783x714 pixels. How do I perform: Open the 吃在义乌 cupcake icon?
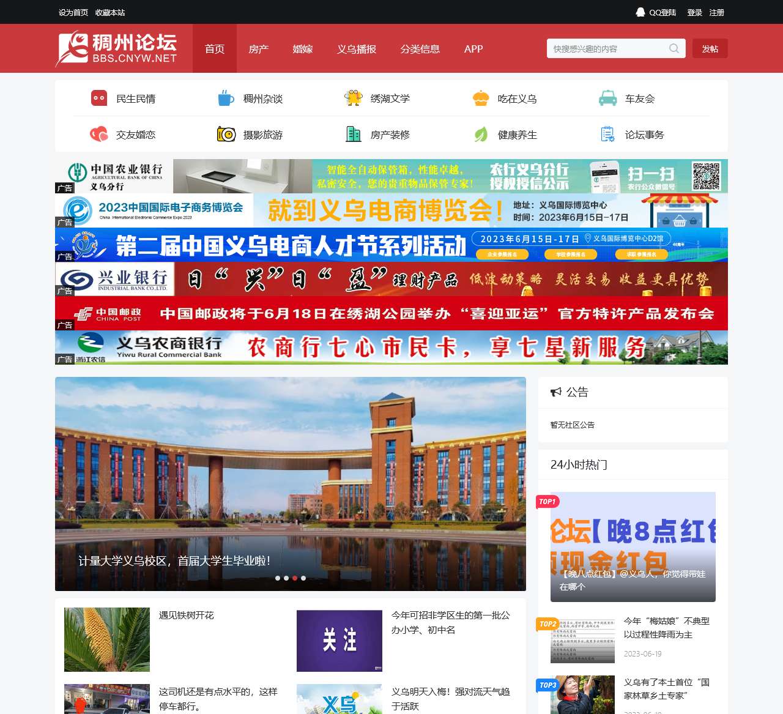pos(481,99)
